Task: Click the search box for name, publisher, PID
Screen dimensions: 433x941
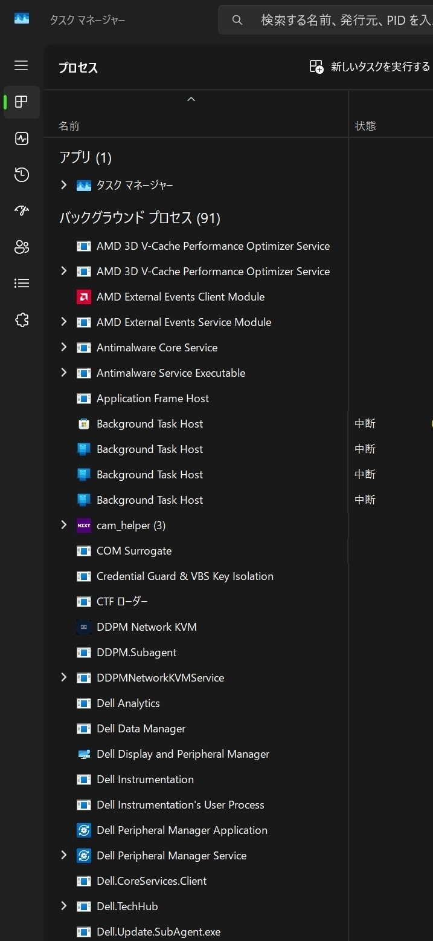Action: click(x=338, y=20)
